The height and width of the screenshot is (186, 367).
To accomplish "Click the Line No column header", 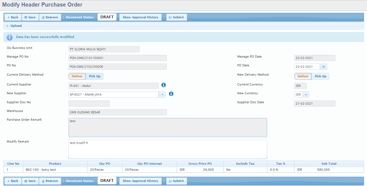I will pos(13,164).
